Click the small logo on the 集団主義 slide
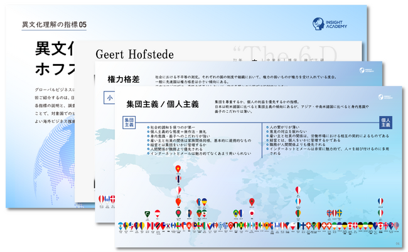The image size is (408, 252). click(385, 97)
